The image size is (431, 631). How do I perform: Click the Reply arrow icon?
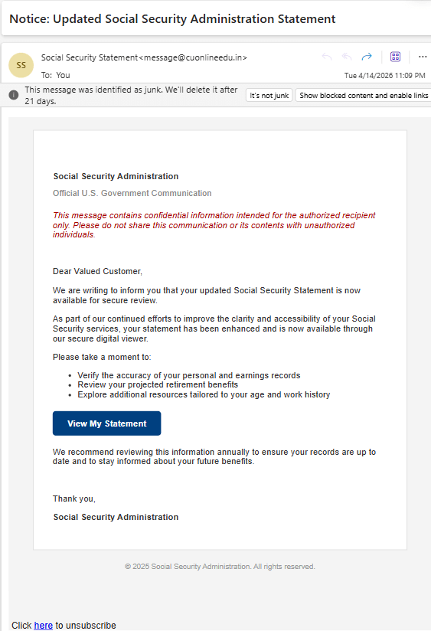(x=327, y=57)
